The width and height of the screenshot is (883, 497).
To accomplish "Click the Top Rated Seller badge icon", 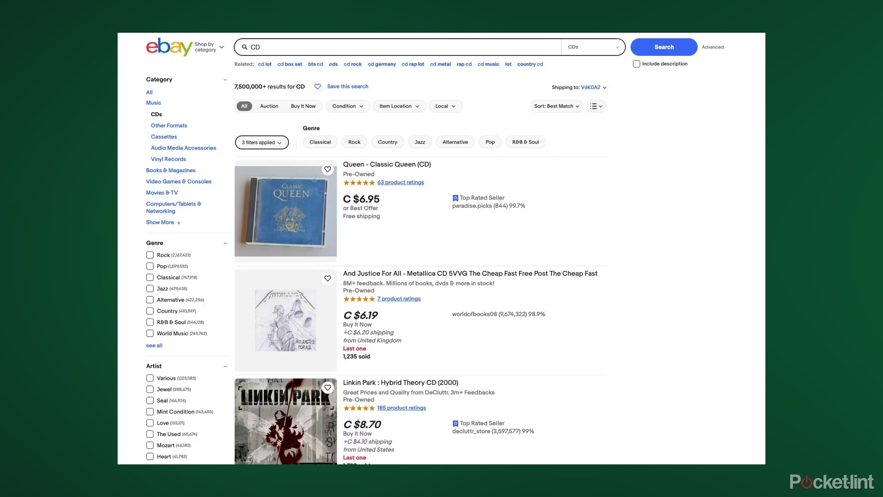I will pos(455,197).
